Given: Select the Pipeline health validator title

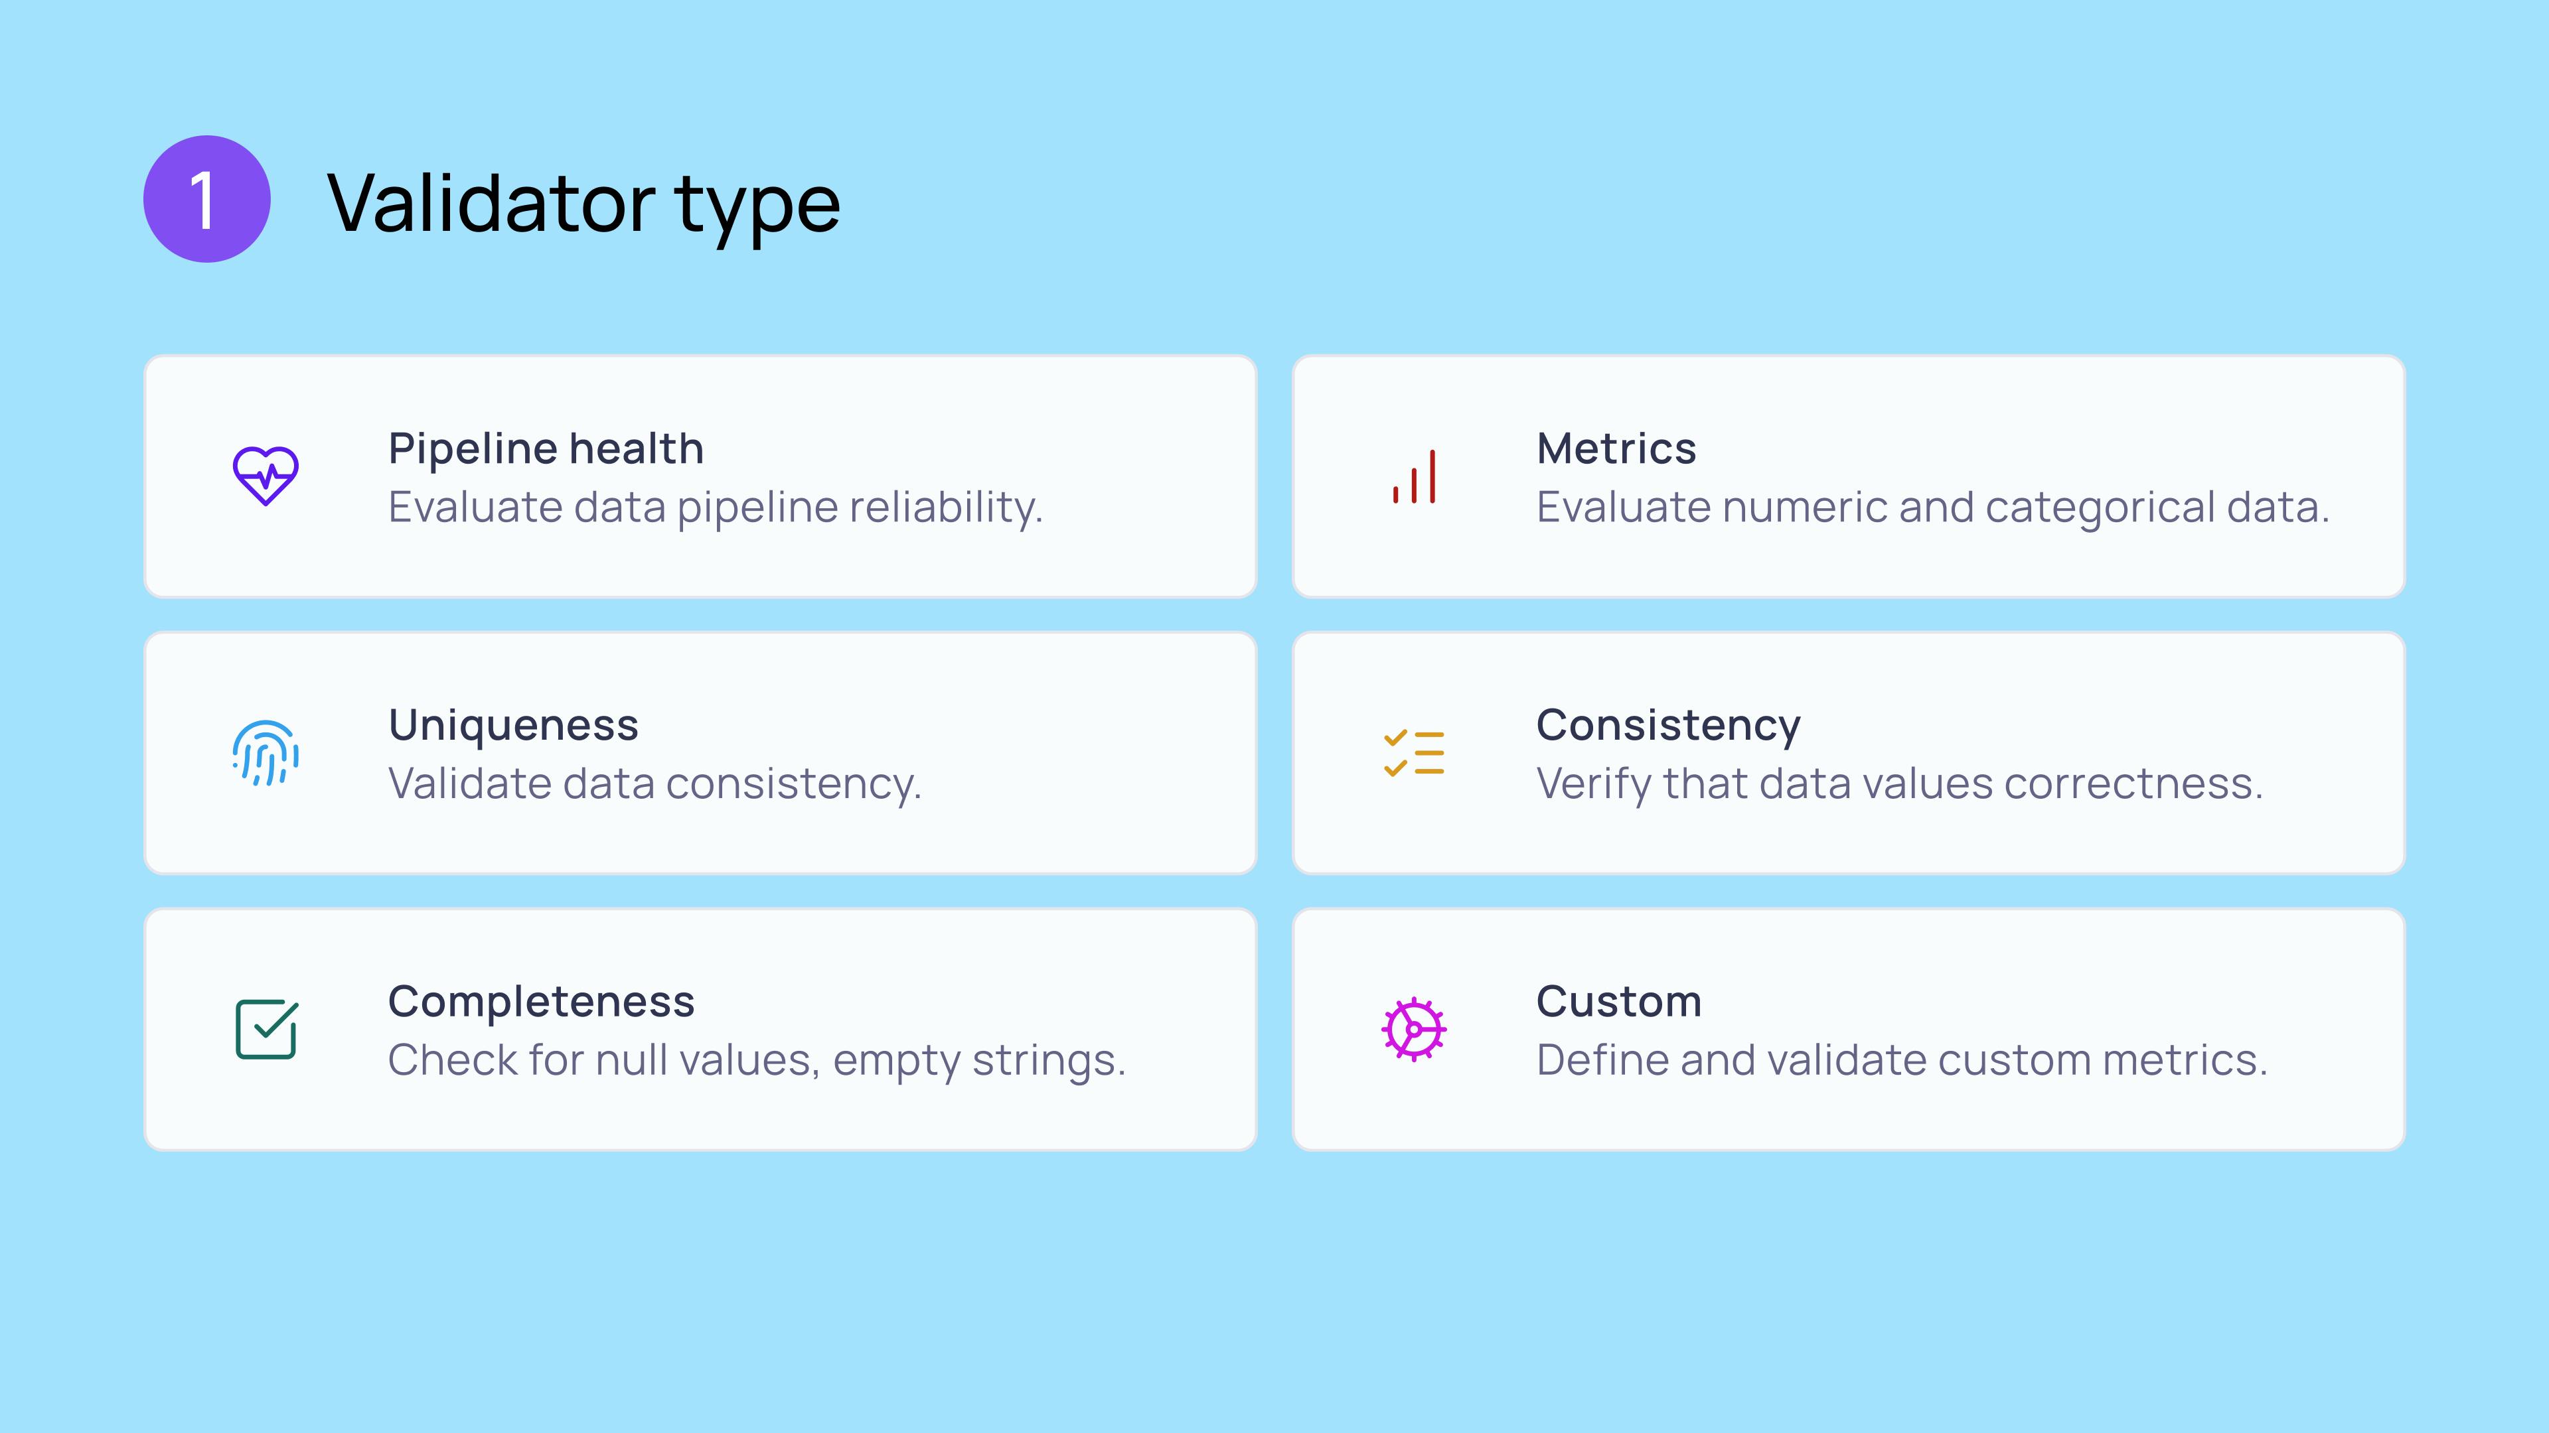Looking at the screenshot, I should coord(545,448).
